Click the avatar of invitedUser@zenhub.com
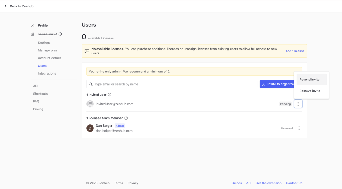 [x=90, y=104]
